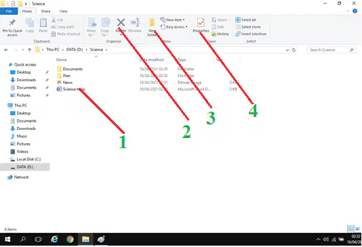Switch to the View ribbon tab
362x247 pixels.
[64, 11]
